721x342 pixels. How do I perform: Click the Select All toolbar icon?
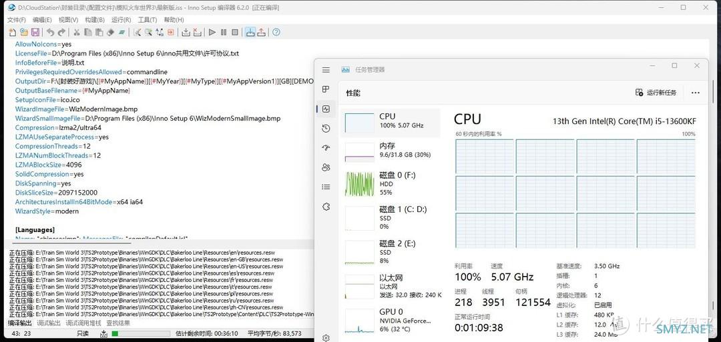click(x=122, y=32)
